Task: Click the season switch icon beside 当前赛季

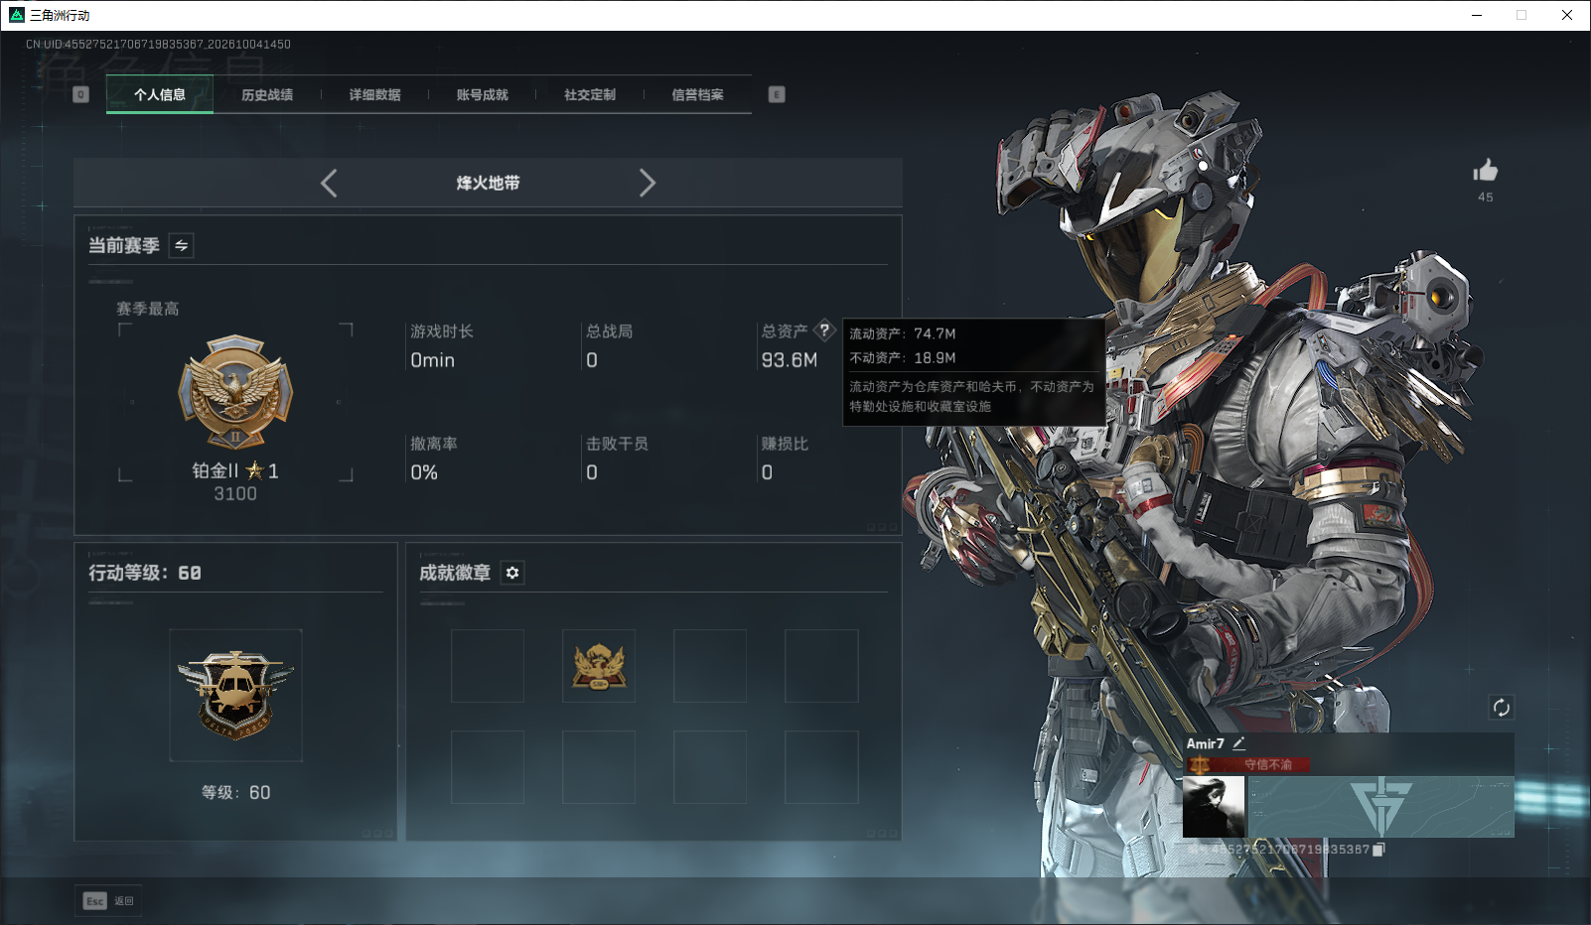Action: pyautogui.click(x=182, y=245)
